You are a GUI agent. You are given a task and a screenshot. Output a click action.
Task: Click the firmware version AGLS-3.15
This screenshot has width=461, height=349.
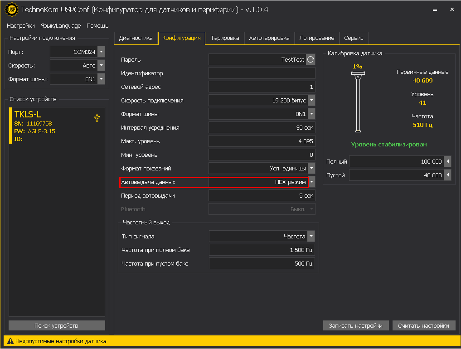point(41,131)
